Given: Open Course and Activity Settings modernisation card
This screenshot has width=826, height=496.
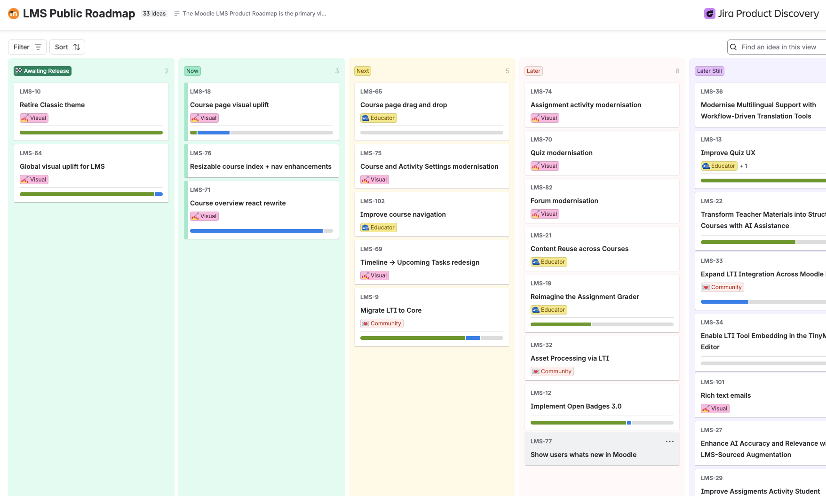Looking at the screenshot, I should [x=432, y=166].
